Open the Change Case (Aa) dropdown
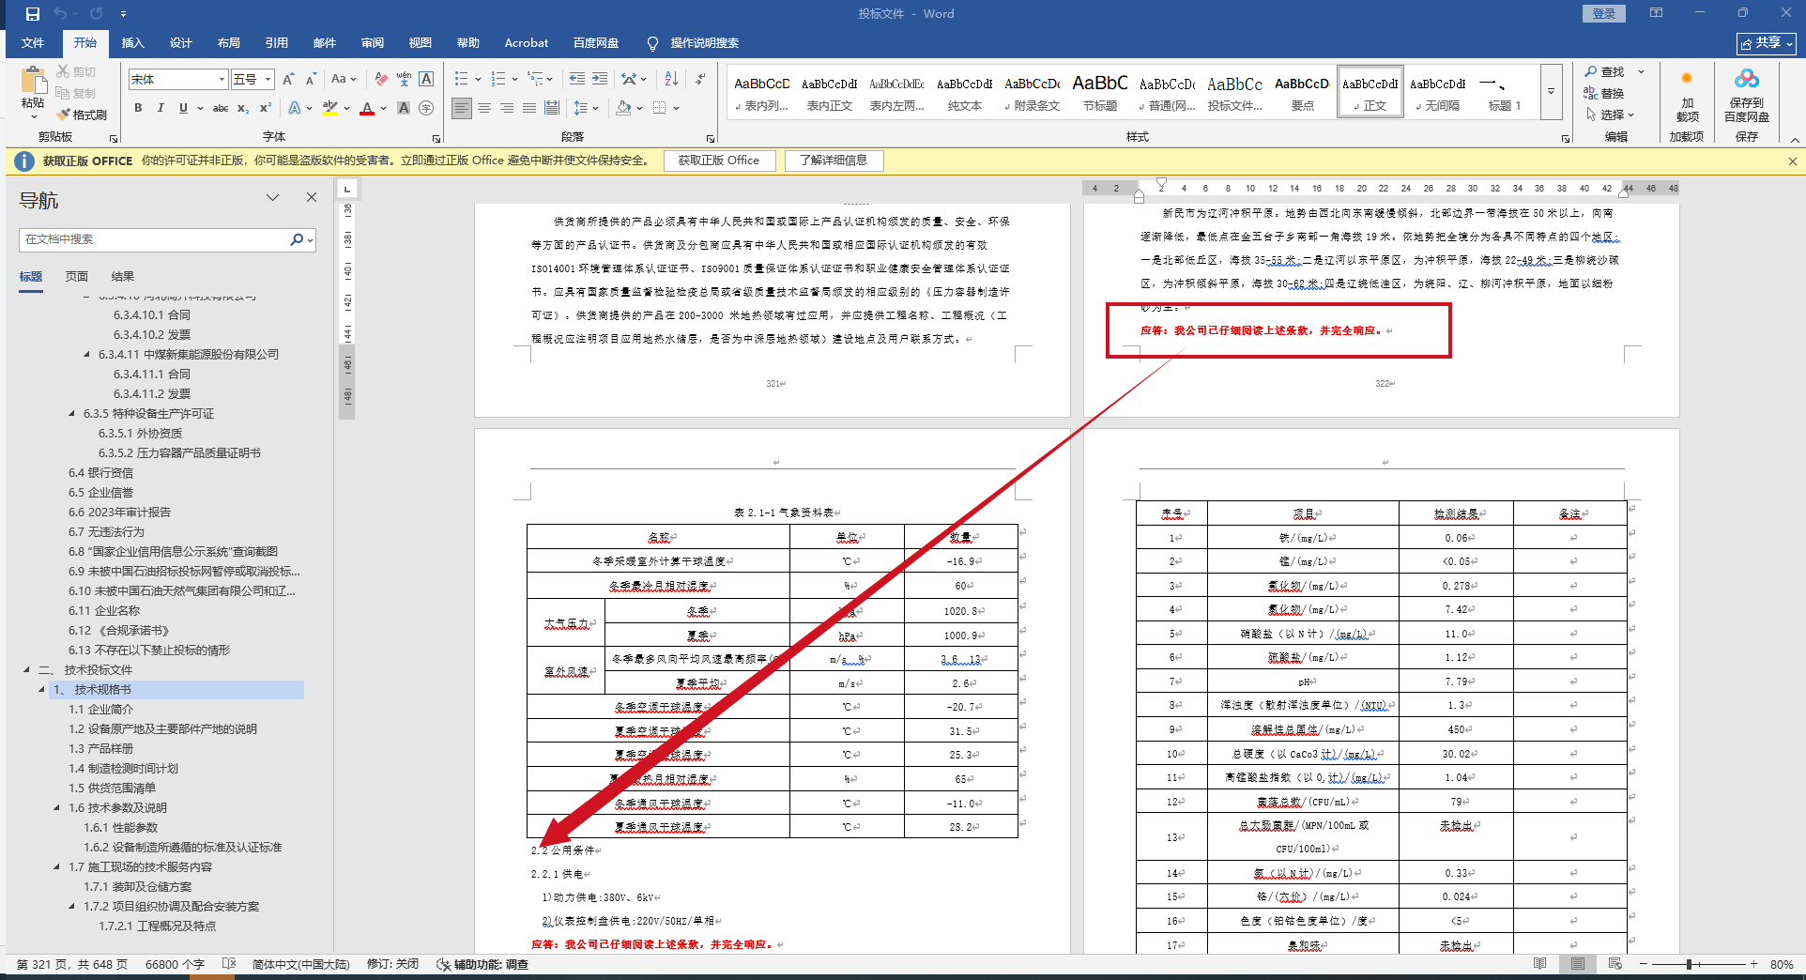The image size is (1806, 980). (x=344, y=79)
